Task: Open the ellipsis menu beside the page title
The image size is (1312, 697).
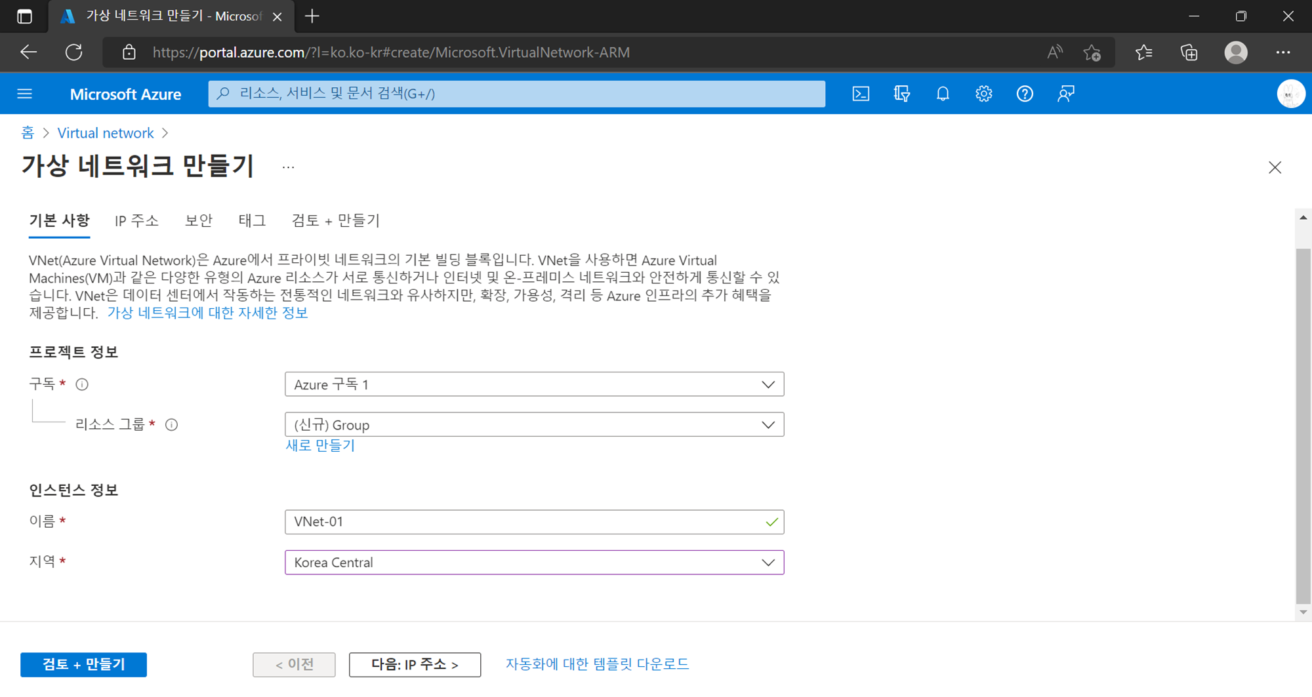Action: point(288,167)
